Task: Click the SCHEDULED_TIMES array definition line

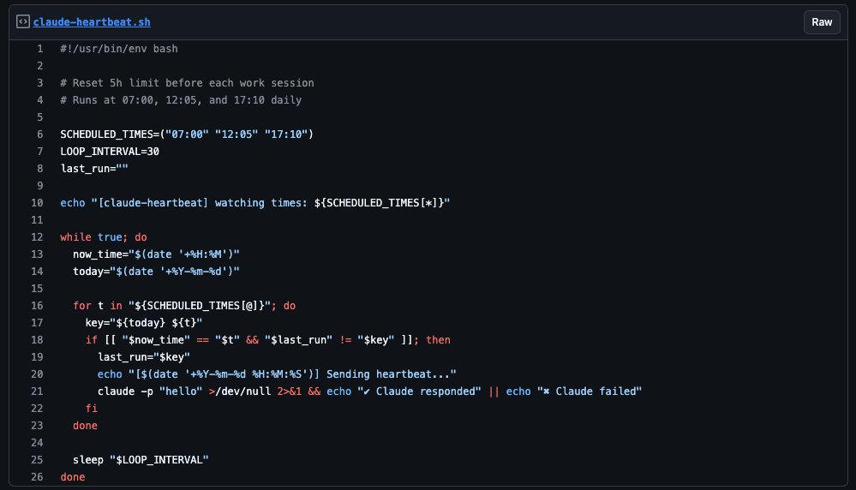Action: coord(187,134)
